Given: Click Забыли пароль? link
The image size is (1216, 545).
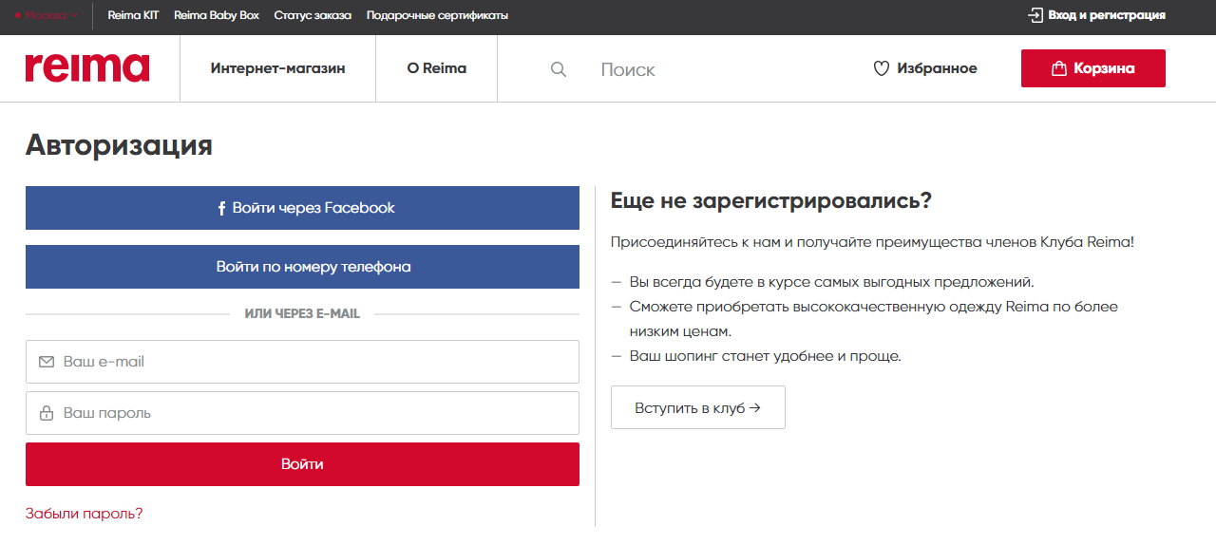Looking at the screenshot, I should [84, 514].
